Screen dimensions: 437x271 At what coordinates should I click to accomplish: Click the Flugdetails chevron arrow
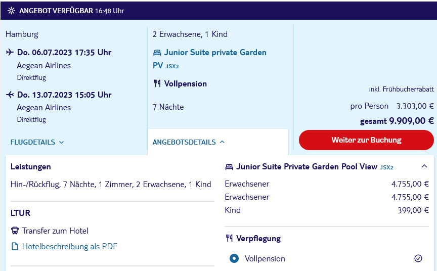click(x=62, y=142)
